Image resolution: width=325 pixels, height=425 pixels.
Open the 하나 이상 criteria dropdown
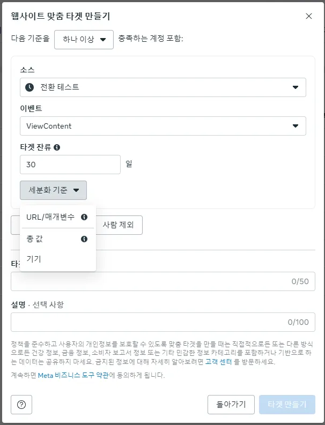pyautogui.click(x=84, y=39)
